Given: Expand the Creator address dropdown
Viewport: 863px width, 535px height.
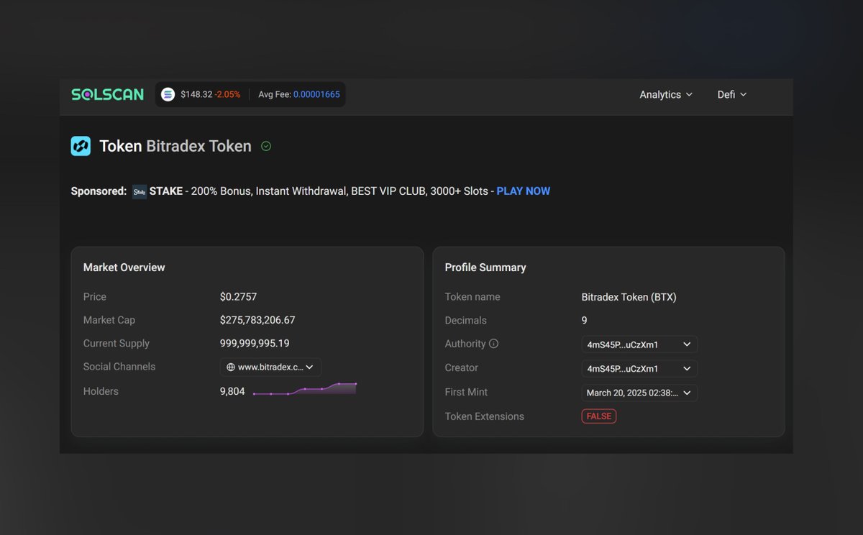Looking at the screenshot, I should pos(639,369).
